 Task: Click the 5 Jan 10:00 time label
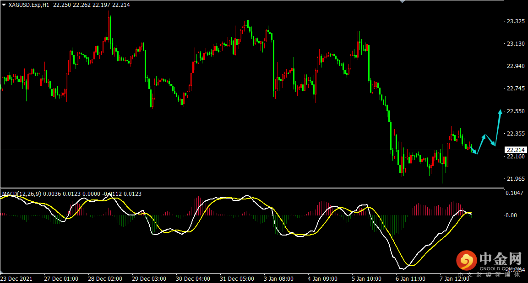[x=366, y=278]
